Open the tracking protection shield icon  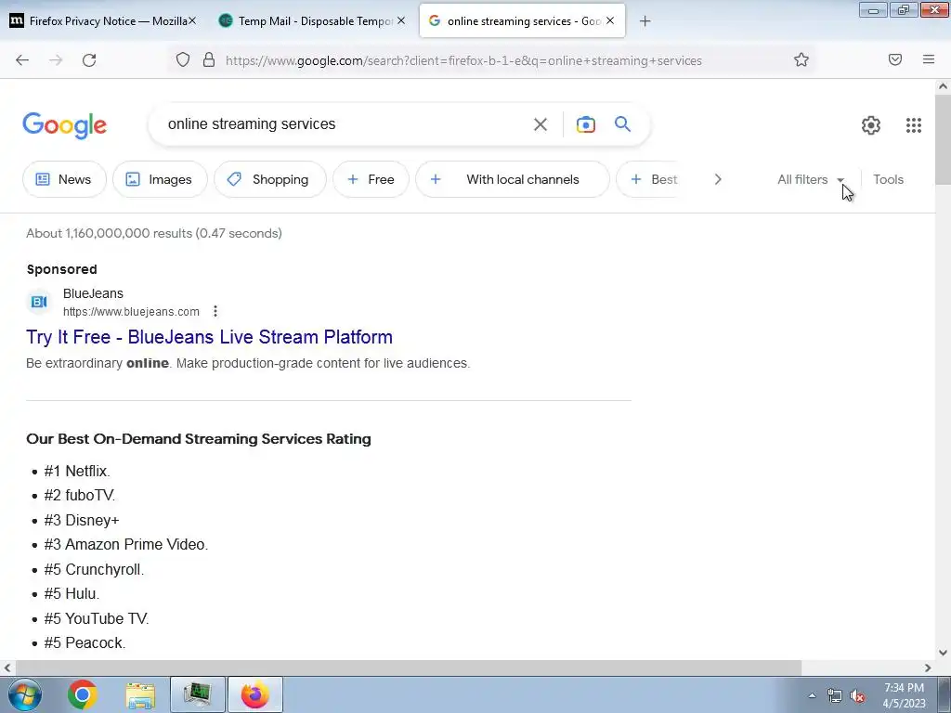pos(183,59)
